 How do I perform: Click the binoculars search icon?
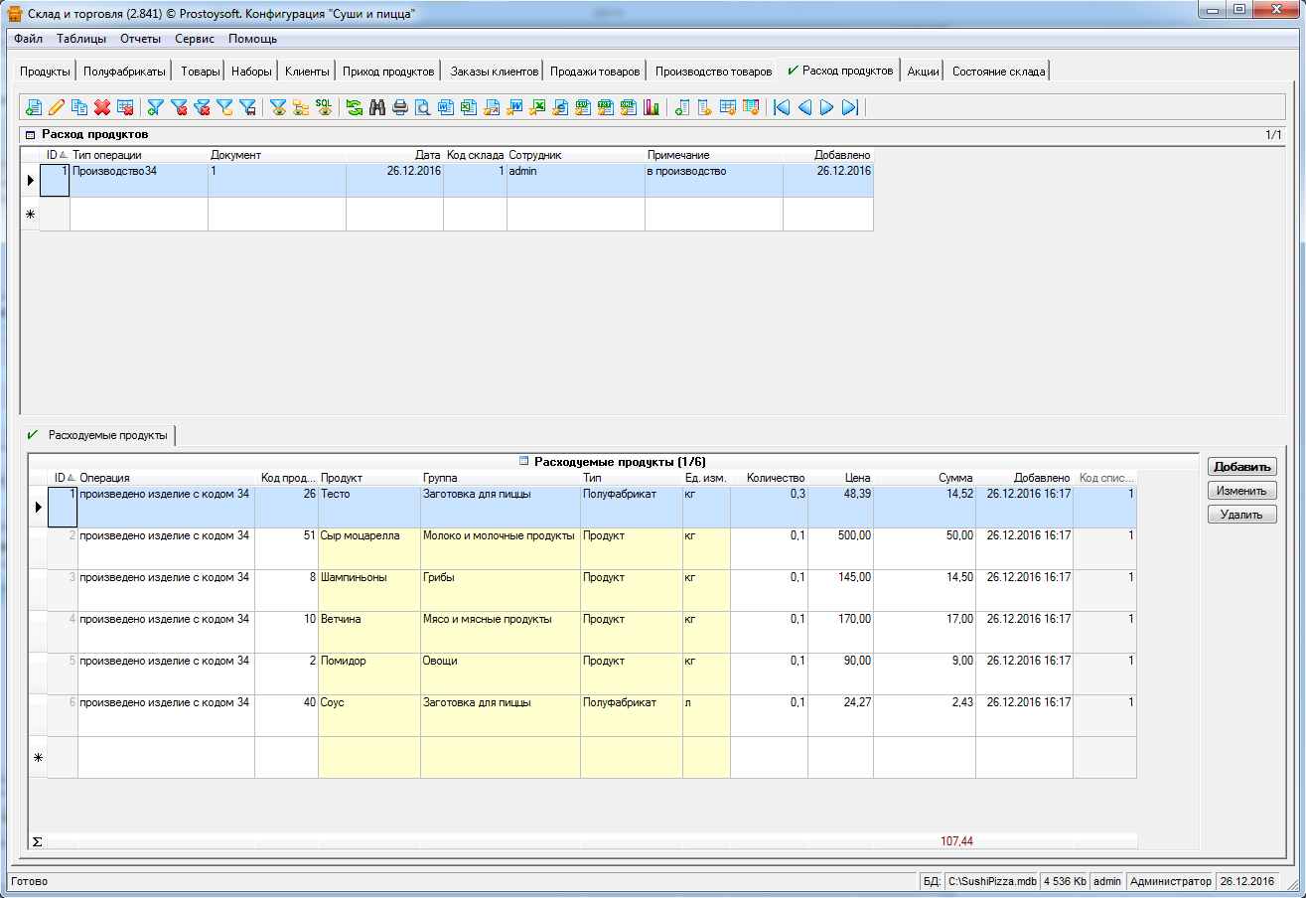[x=376, y=107]
